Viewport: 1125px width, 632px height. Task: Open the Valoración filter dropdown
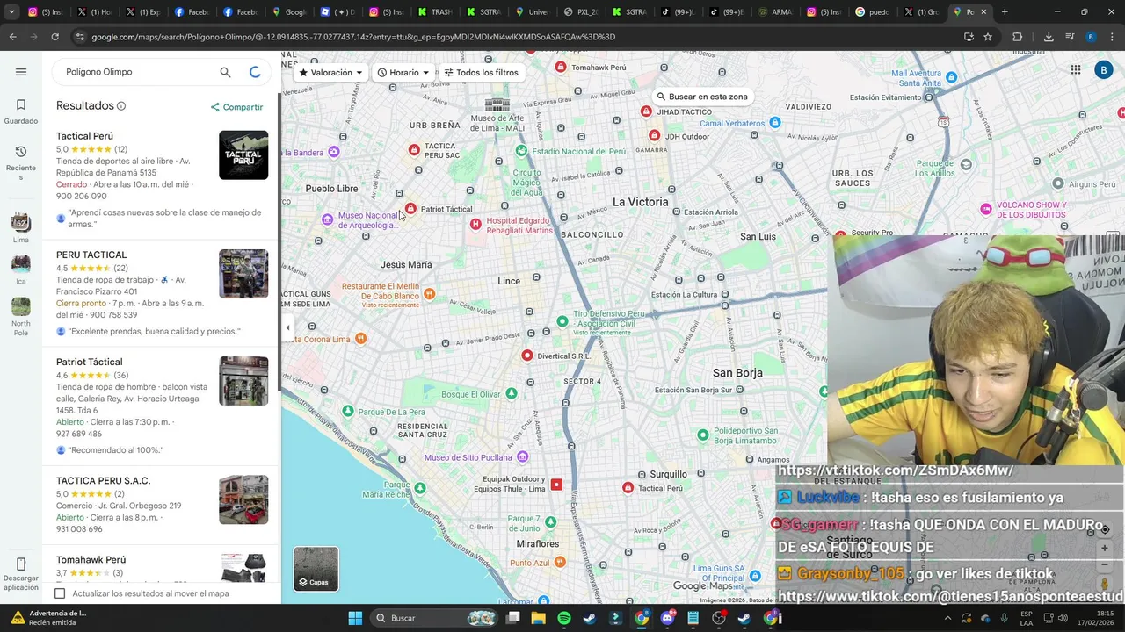tap(330, 73)
